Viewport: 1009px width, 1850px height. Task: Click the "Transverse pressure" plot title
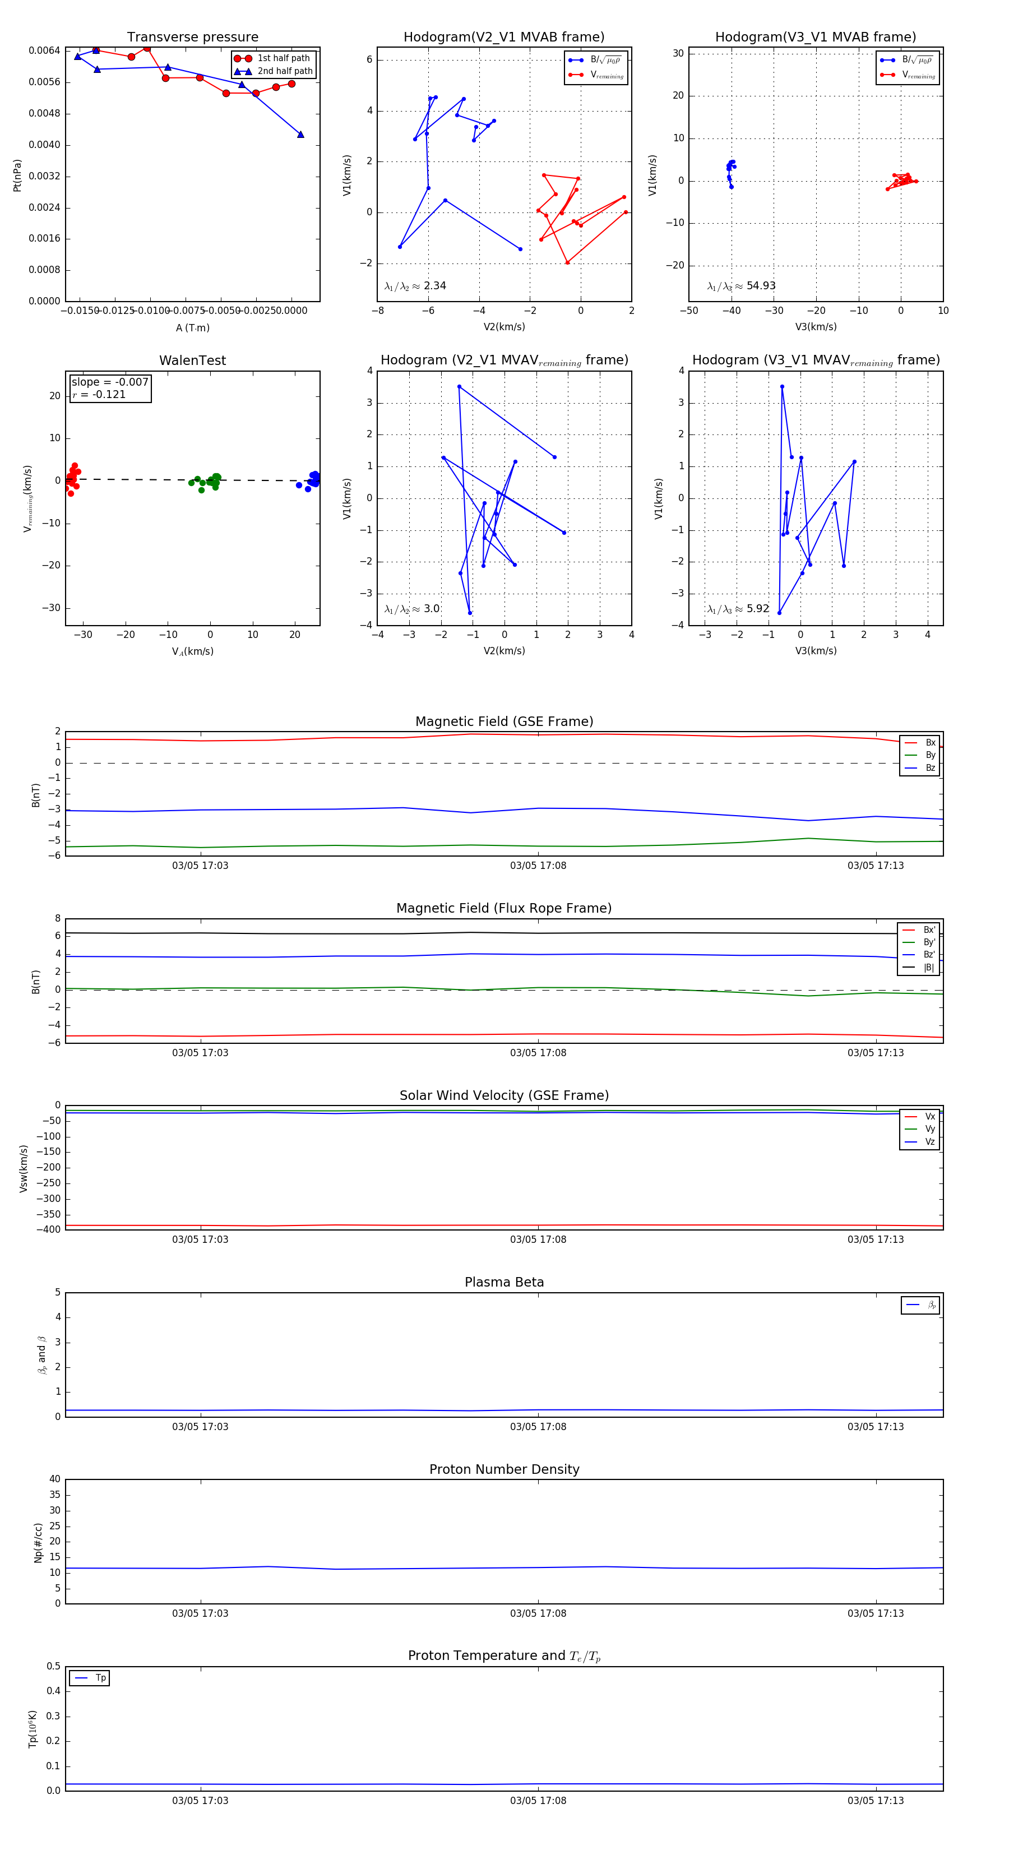click(x=192, y=36)
